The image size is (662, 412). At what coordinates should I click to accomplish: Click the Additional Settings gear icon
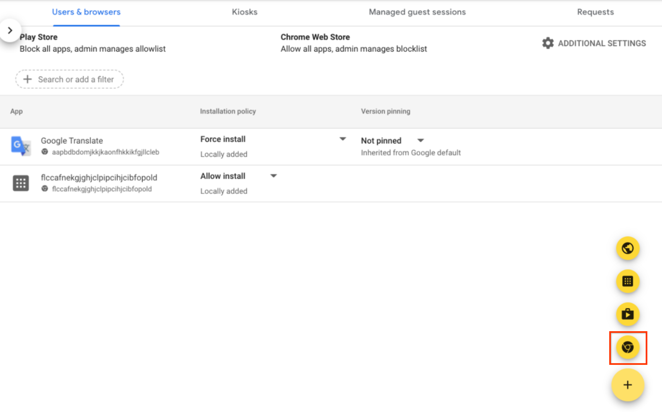548,43
